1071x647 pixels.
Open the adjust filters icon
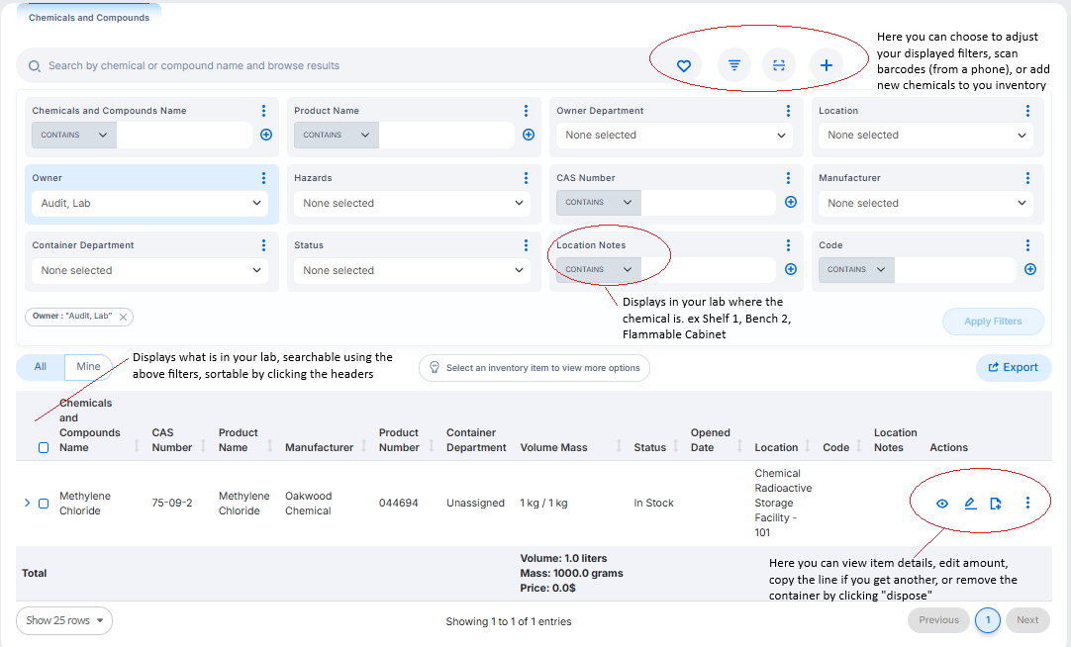point(732,64)
